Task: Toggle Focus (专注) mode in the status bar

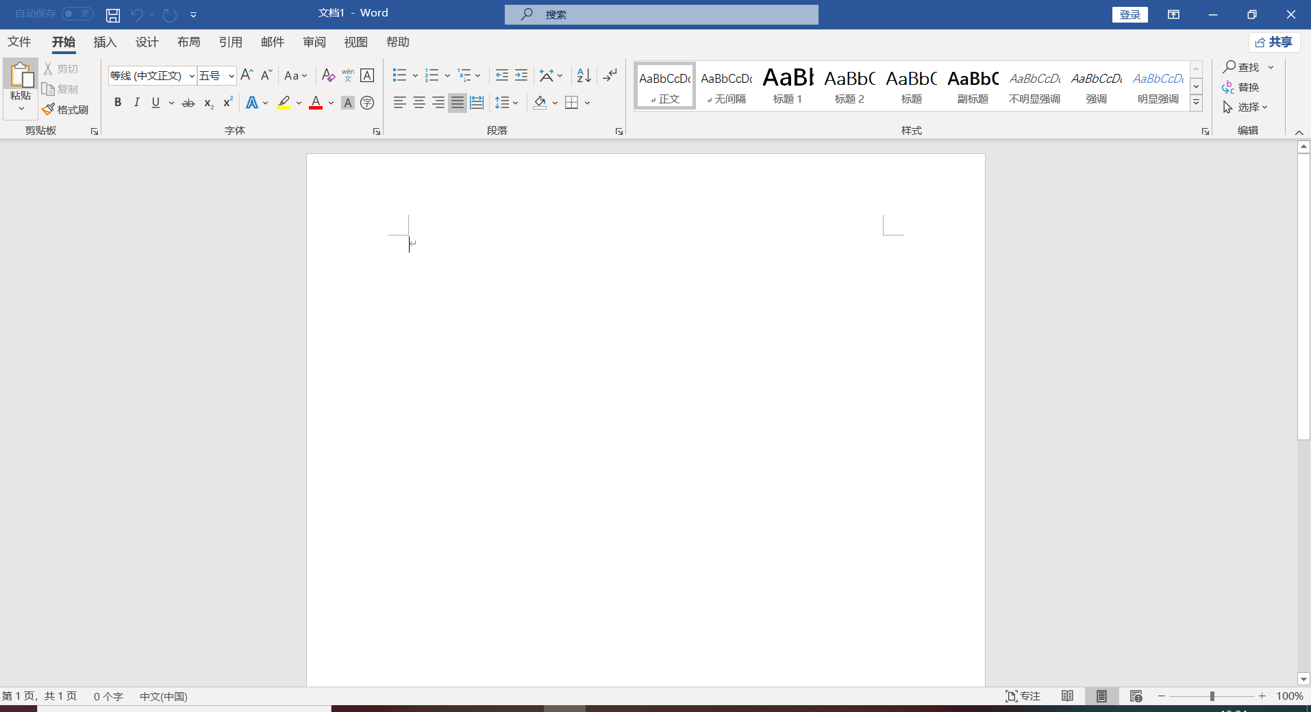Action: [1023, 696]
